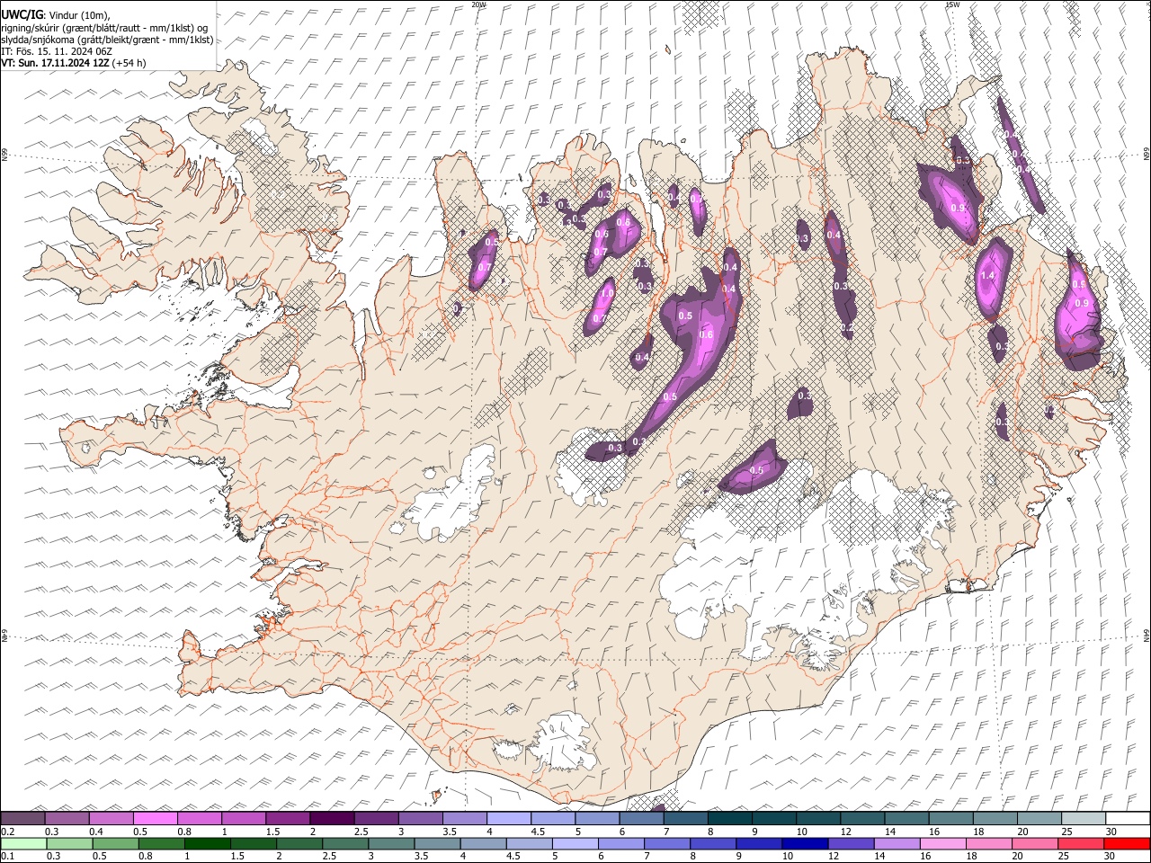Select the white top-row swatch labeled 30
Viewport: 1151px width, 863px height.
[1127, 818]
